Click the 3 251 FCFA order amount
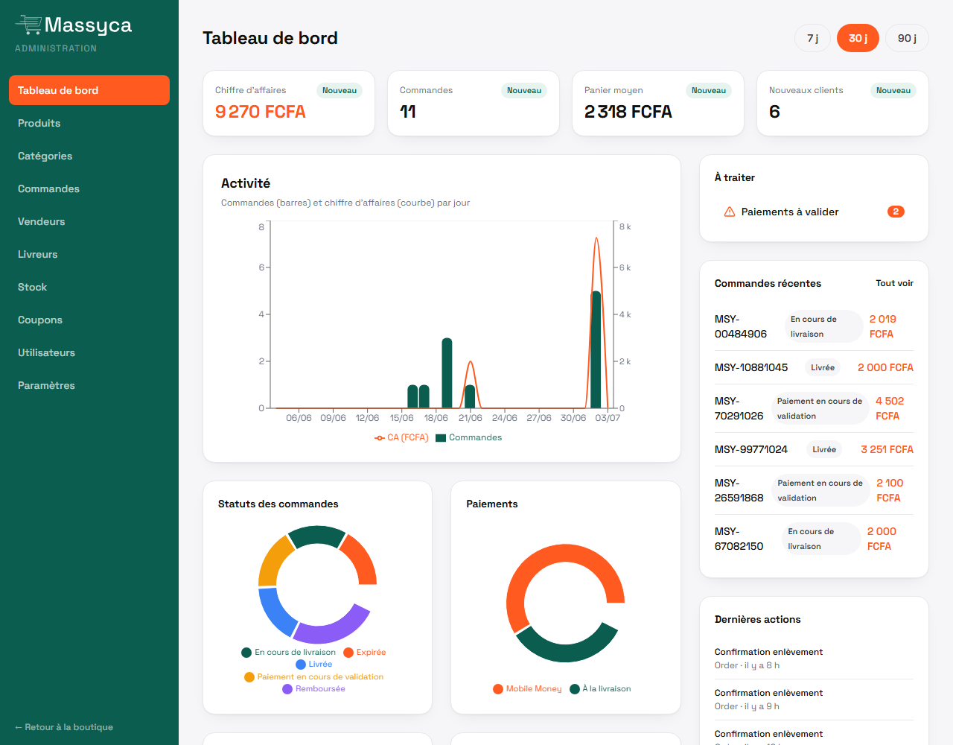This screenshot has width=953, height=745. 887,449
